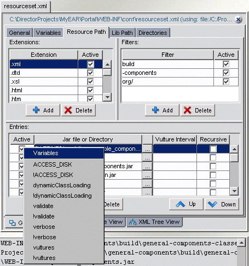Move the selected entry Down

[222, 204]
